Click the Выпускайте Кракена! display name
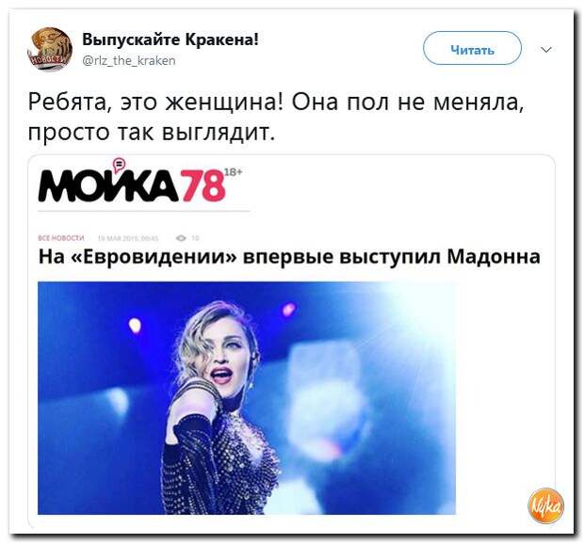Viewport: 584px width, 544px height. tap(170, 39)
